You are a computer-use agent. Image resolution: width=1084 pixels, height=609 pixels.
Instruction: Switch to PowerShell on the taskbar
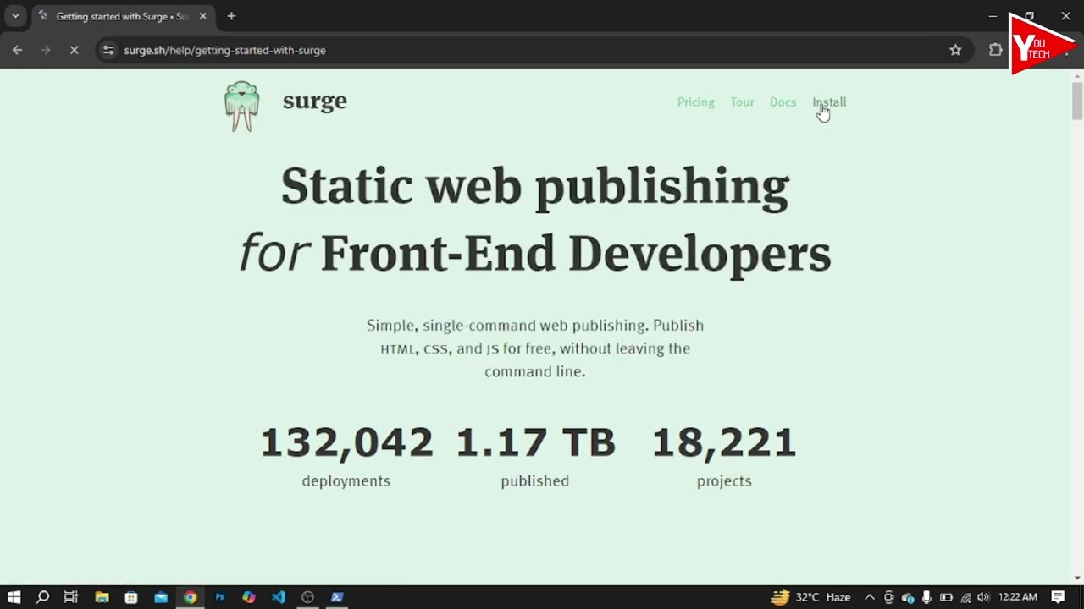point(337,597)
